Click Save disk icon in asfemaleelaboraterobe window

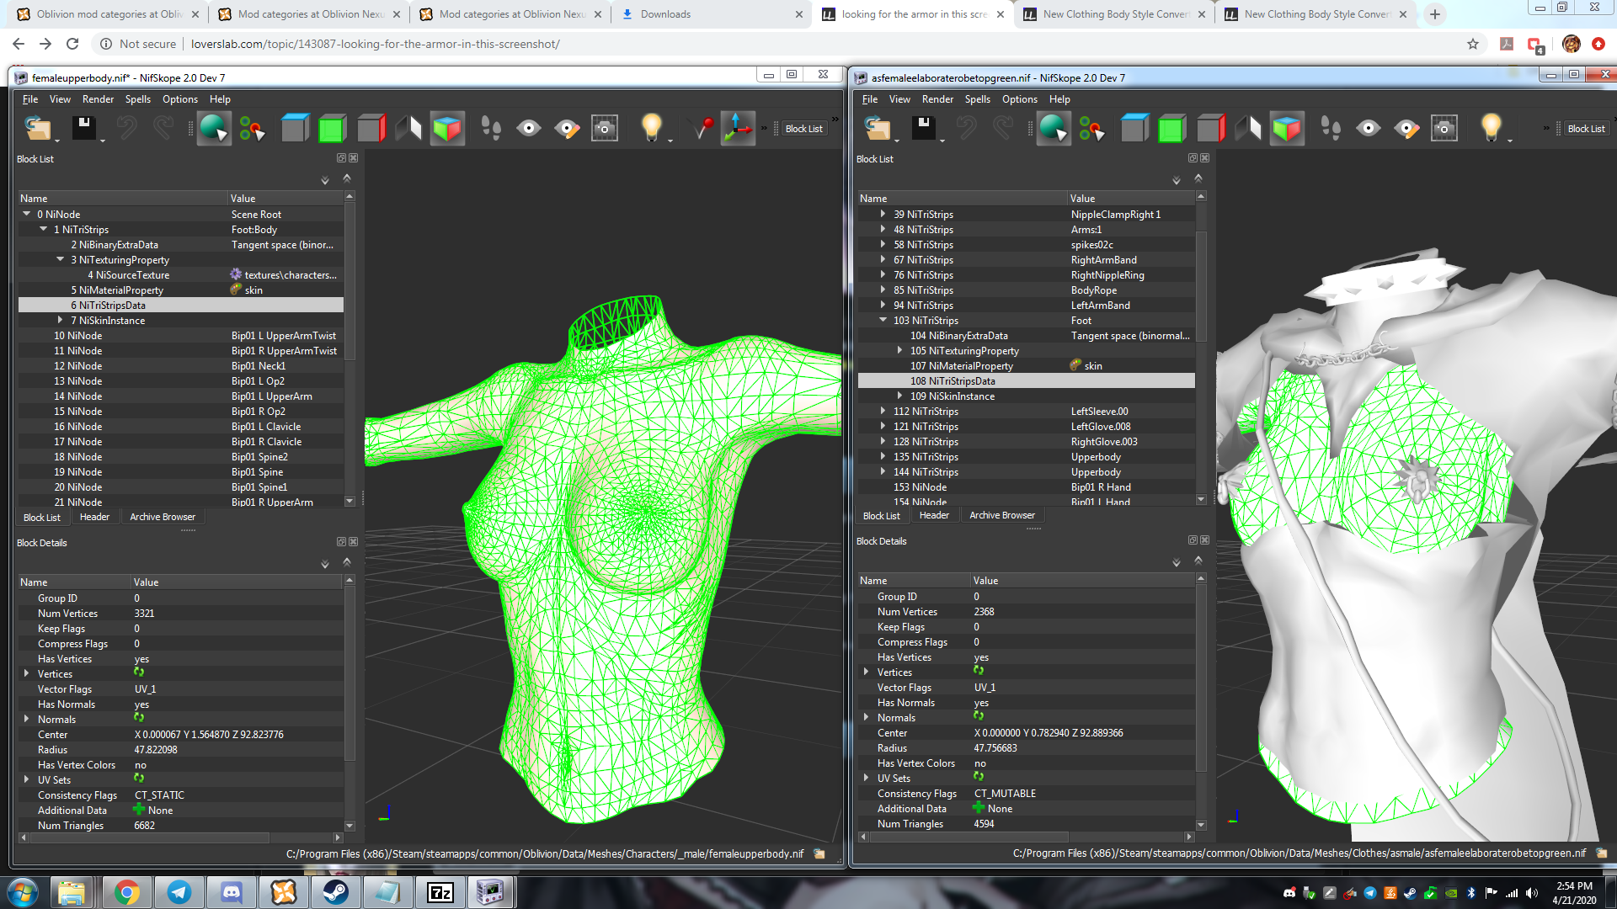pyautogui.click(x=923, y=129)
